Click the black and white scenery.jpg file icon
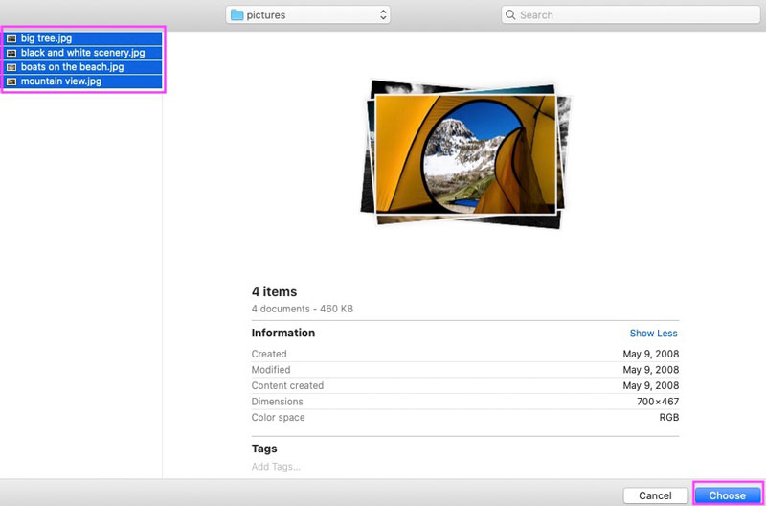This screenshot has width=766, height=506. [x=11, y=53]
